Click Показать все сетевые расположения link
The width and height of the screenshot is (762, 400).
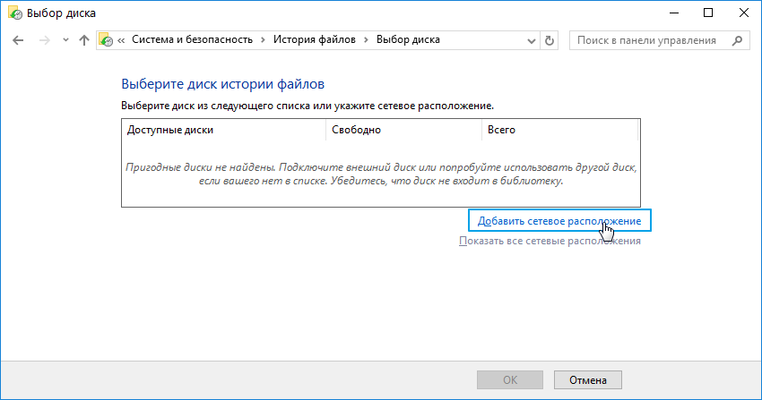tap(550, 241)
